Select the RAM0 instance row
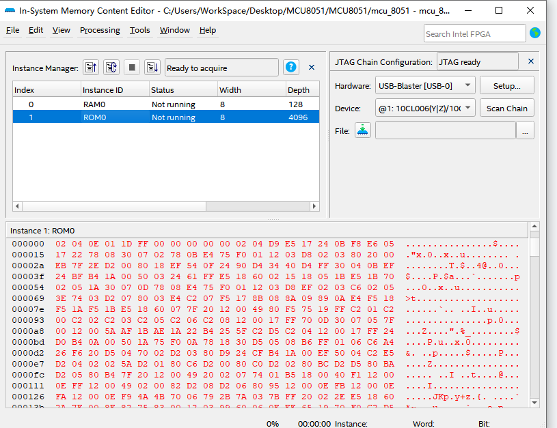The image size is (557, 428). click(x=166, y=104)
